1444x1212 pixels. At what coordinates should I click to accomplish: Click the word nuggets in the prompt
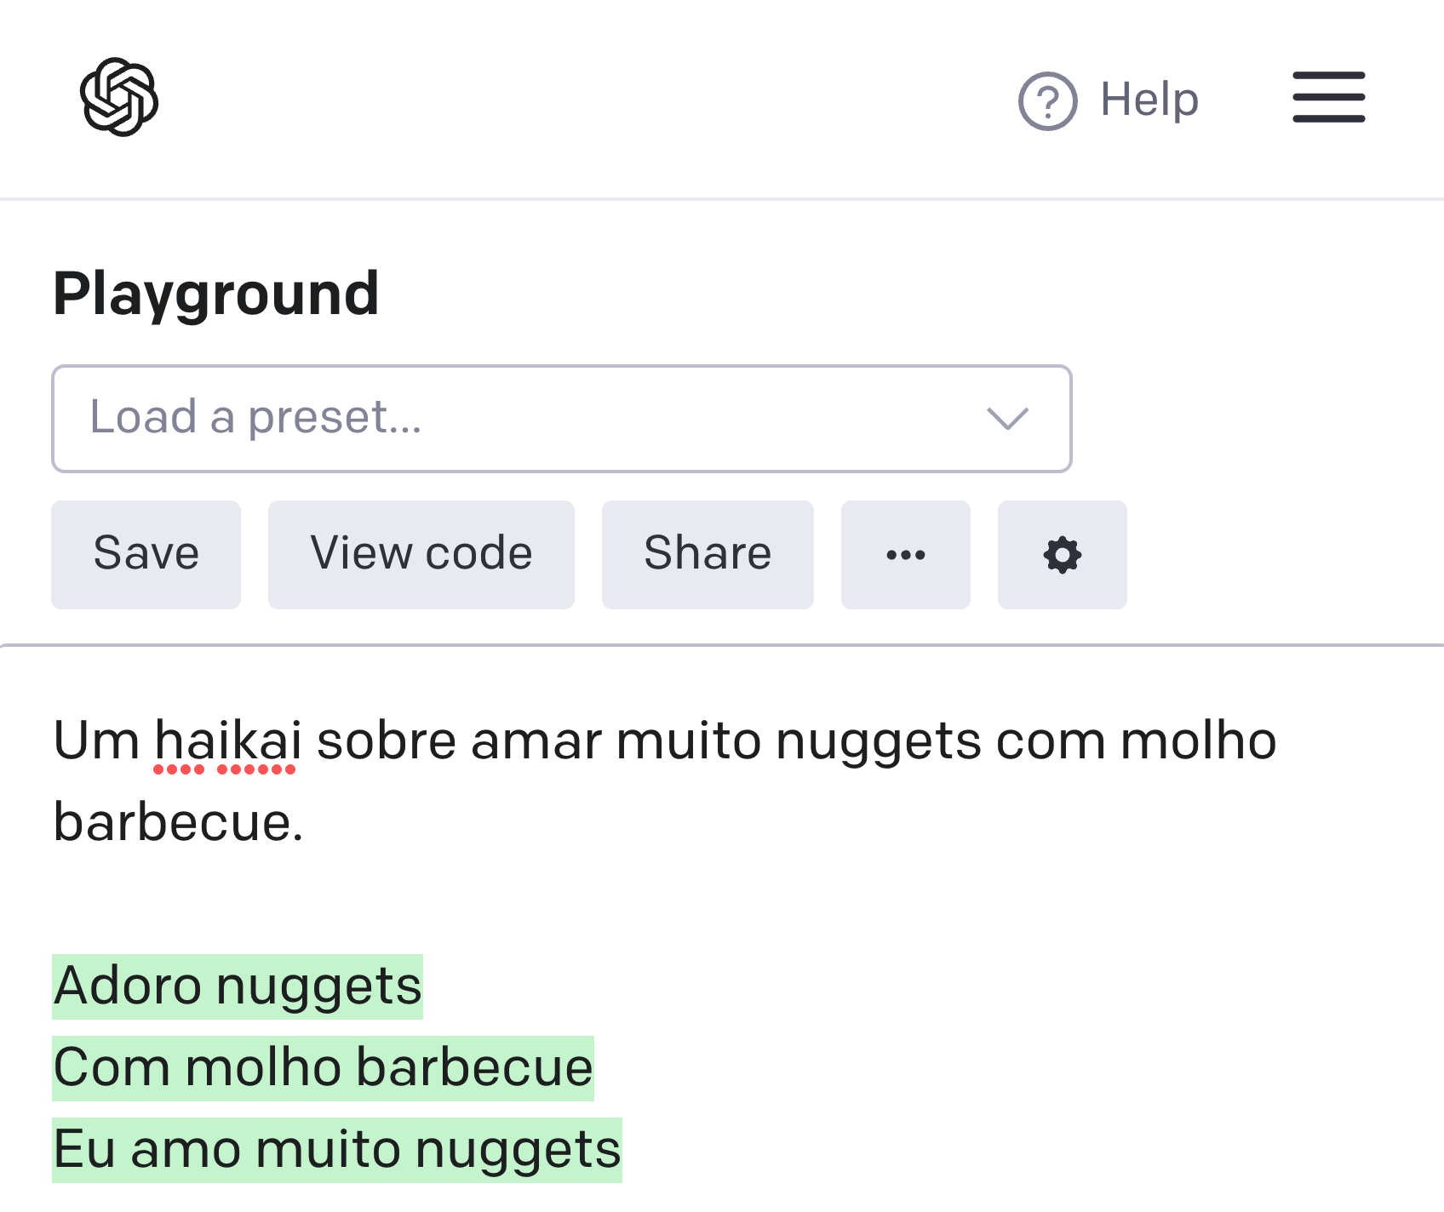[879, 741]
